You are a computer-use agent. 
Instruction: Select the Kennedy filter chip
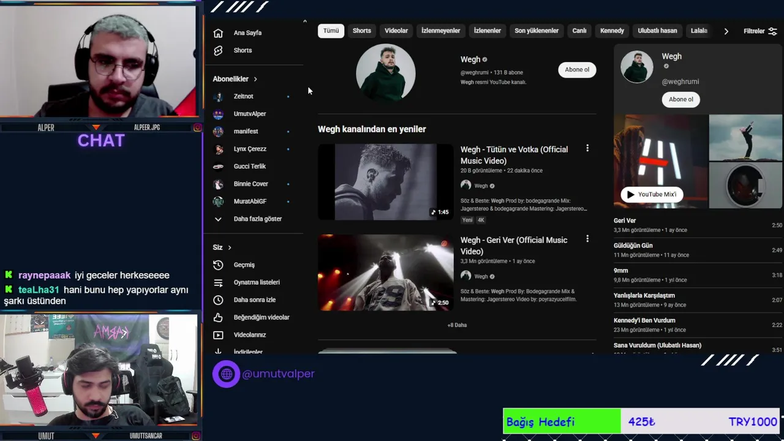(x=612, y=31)
